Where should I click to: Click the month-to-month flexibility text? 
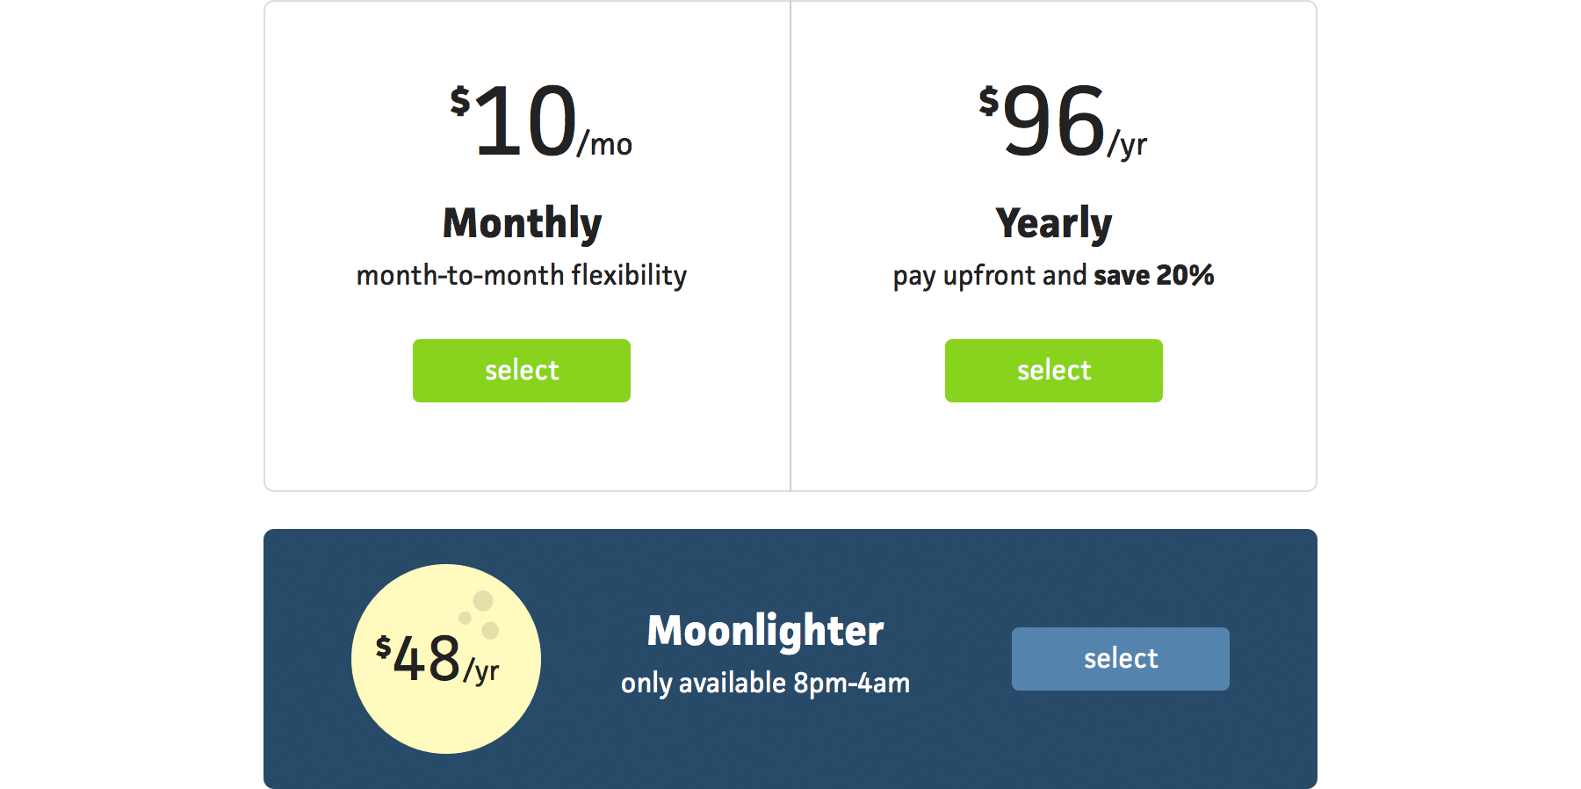click(x=522, y=276)
